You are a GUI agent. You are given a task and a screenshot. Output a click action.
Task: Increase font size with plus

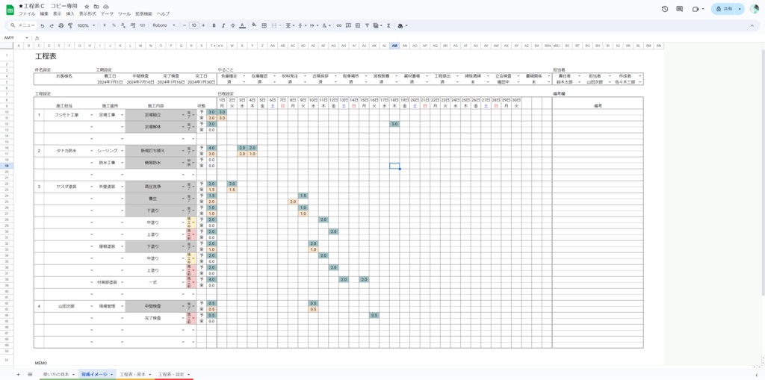[203, 25]
